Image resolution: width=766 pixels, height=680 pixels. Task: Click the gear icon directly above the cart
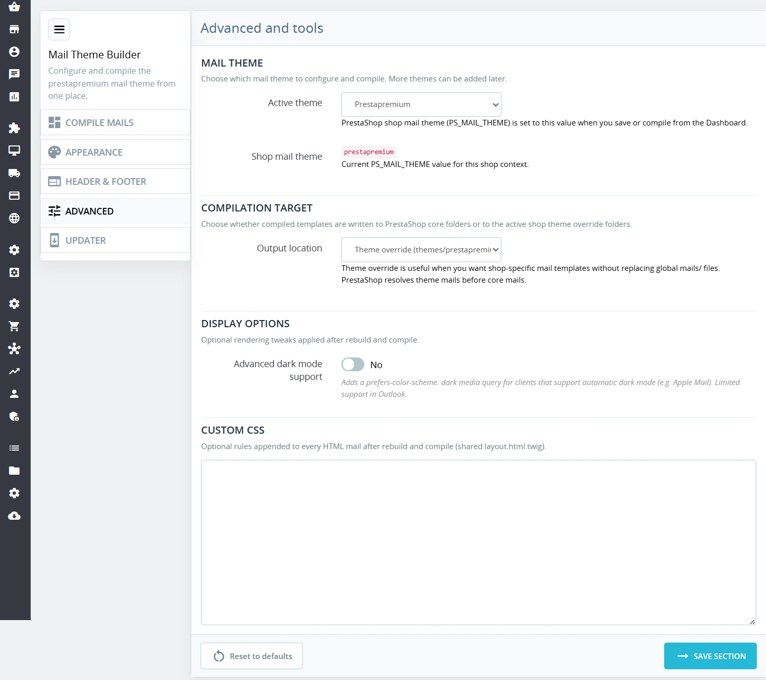pyautogui.click(x=14, y=304)
